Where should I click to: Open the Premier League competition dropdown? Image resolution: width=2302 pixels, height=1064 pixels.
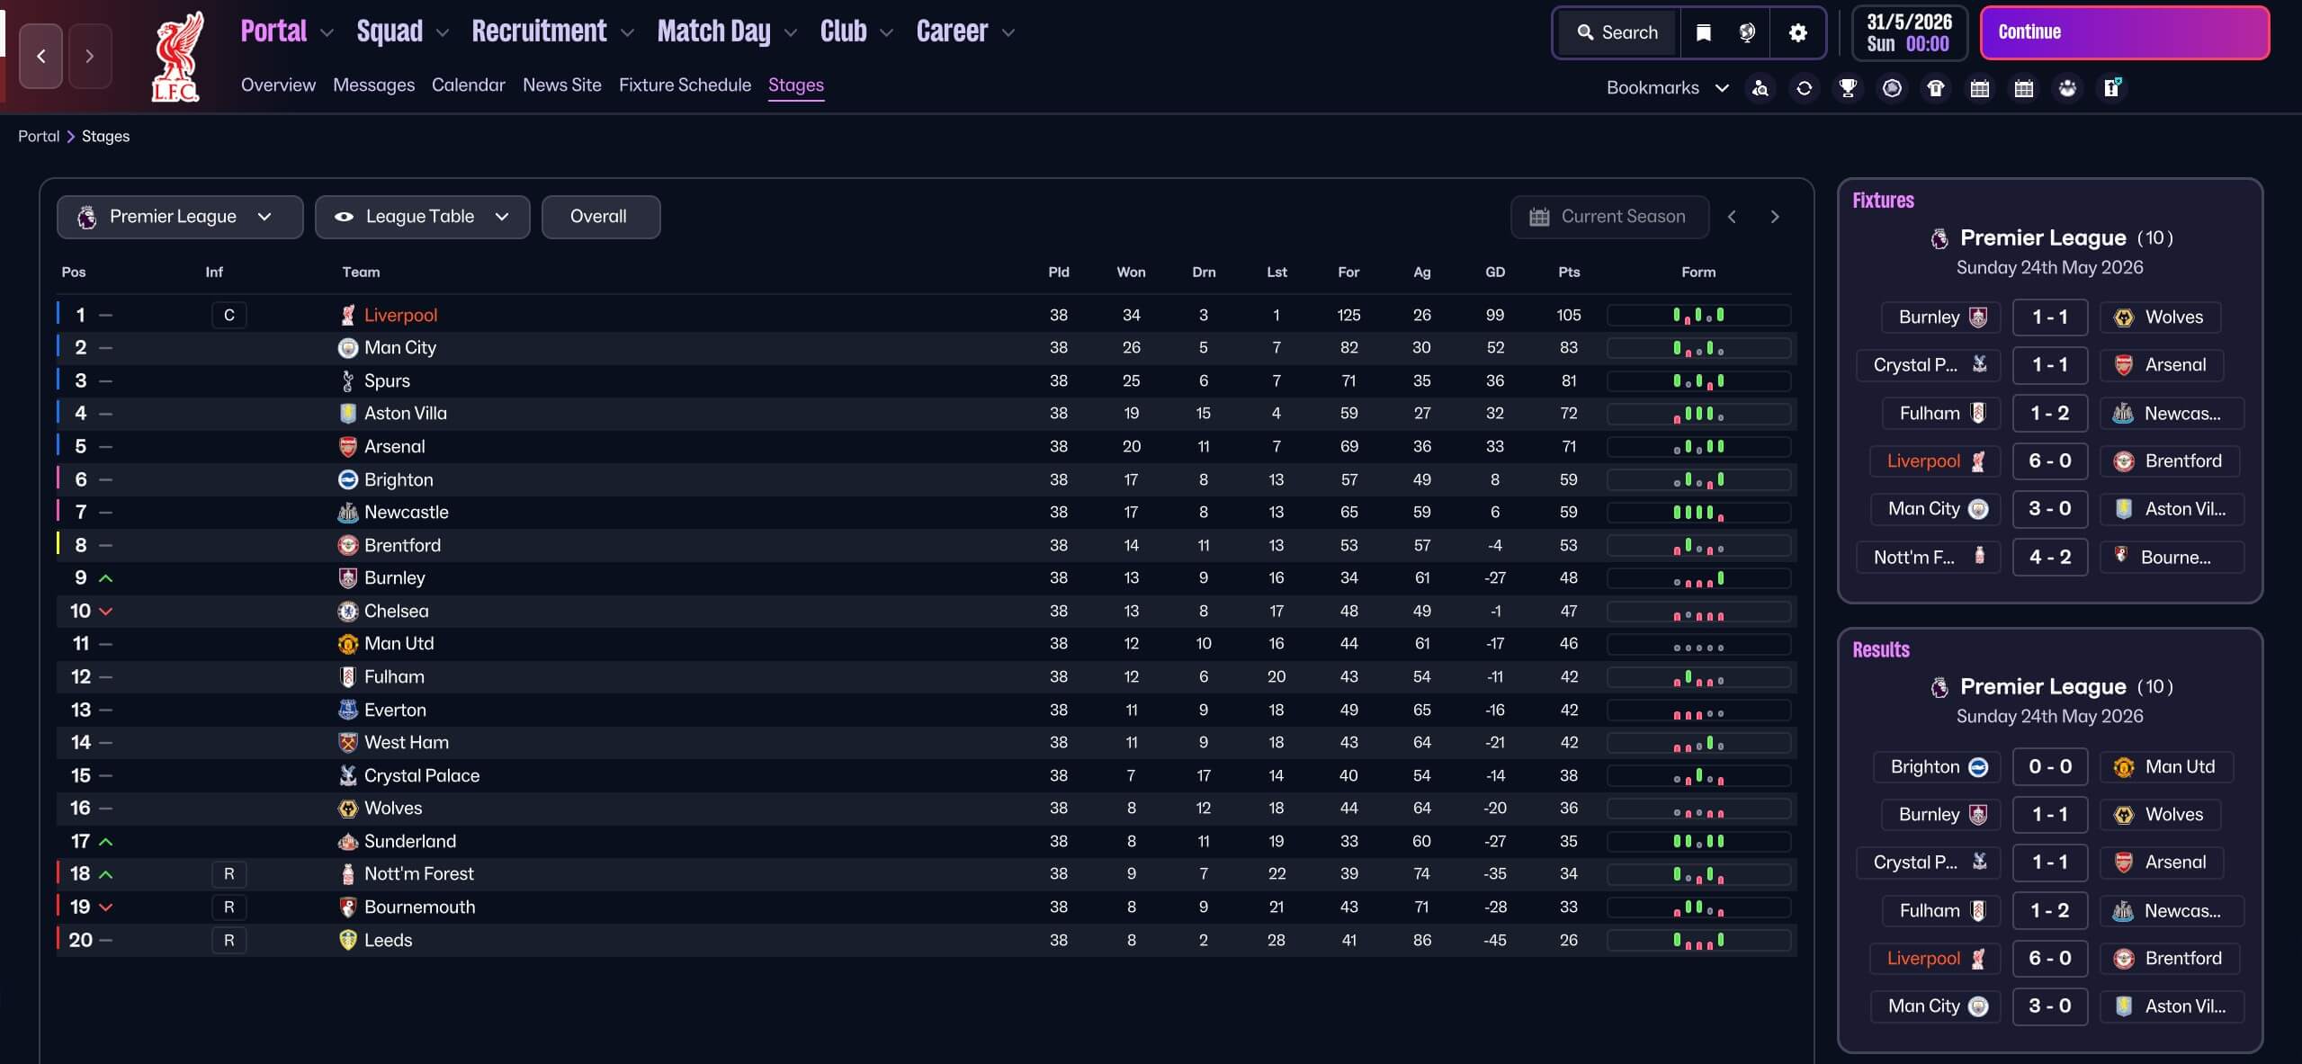180,217
